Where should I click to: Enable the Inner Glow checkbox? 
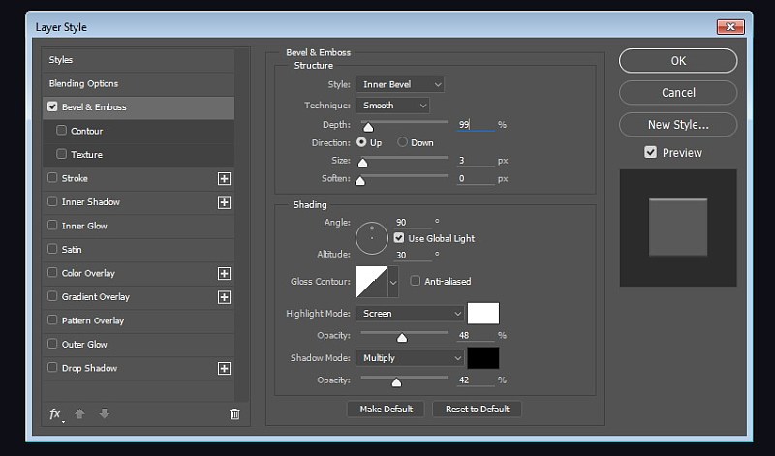pos(52,225)
